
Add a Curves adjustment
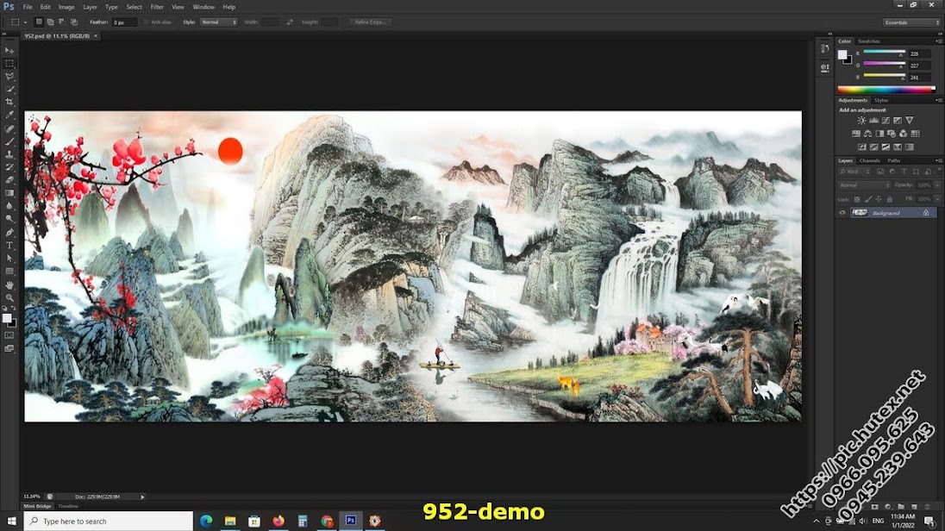(886, 121)
